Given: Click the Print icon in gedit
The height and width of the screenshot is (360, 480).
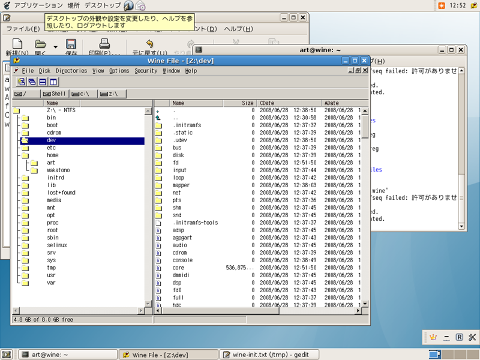Looking at the screenshot, I should (104, 44).
